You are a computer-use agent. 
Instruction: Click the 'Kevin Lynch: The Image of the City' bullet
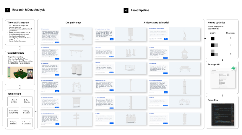coord(20,32)
